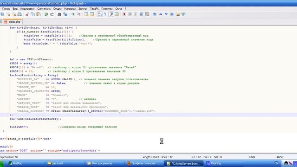
Task: Switch to Firefox Профиль пользоват... taskbar button
Action: 144,163
